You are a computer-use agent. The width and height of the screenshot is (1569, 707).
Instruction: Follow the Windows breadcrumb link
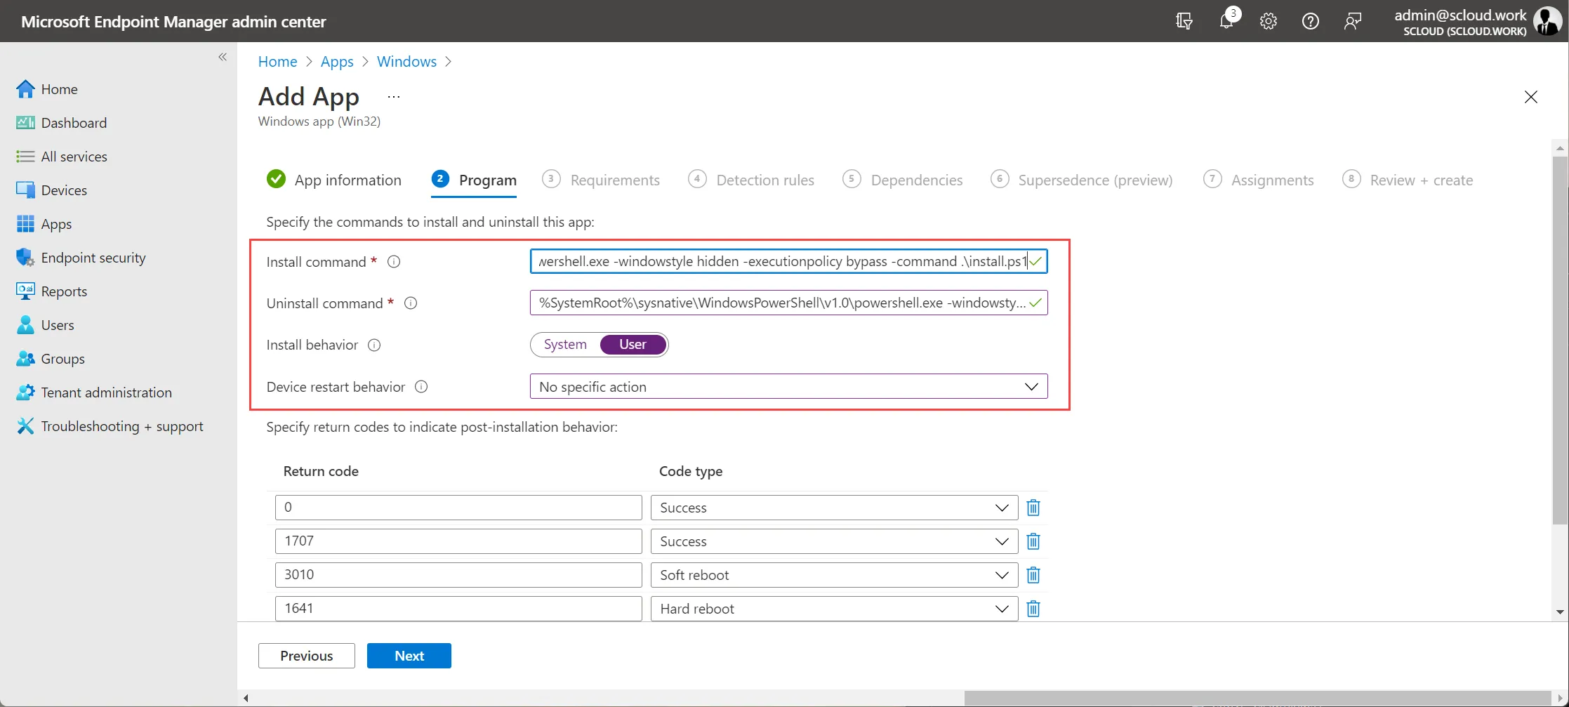coord(407,62)
